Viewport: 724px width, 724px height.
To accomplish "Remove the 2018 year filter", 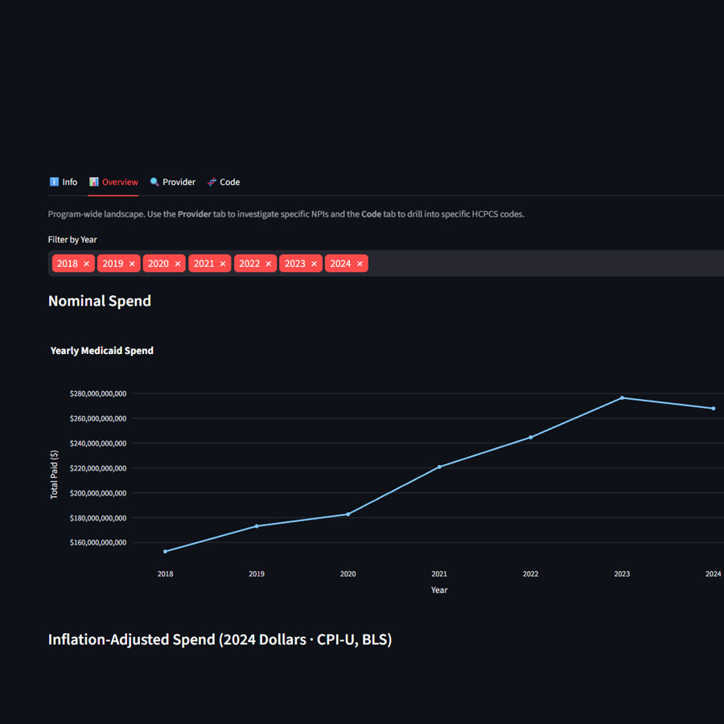I will pos(86,264).
